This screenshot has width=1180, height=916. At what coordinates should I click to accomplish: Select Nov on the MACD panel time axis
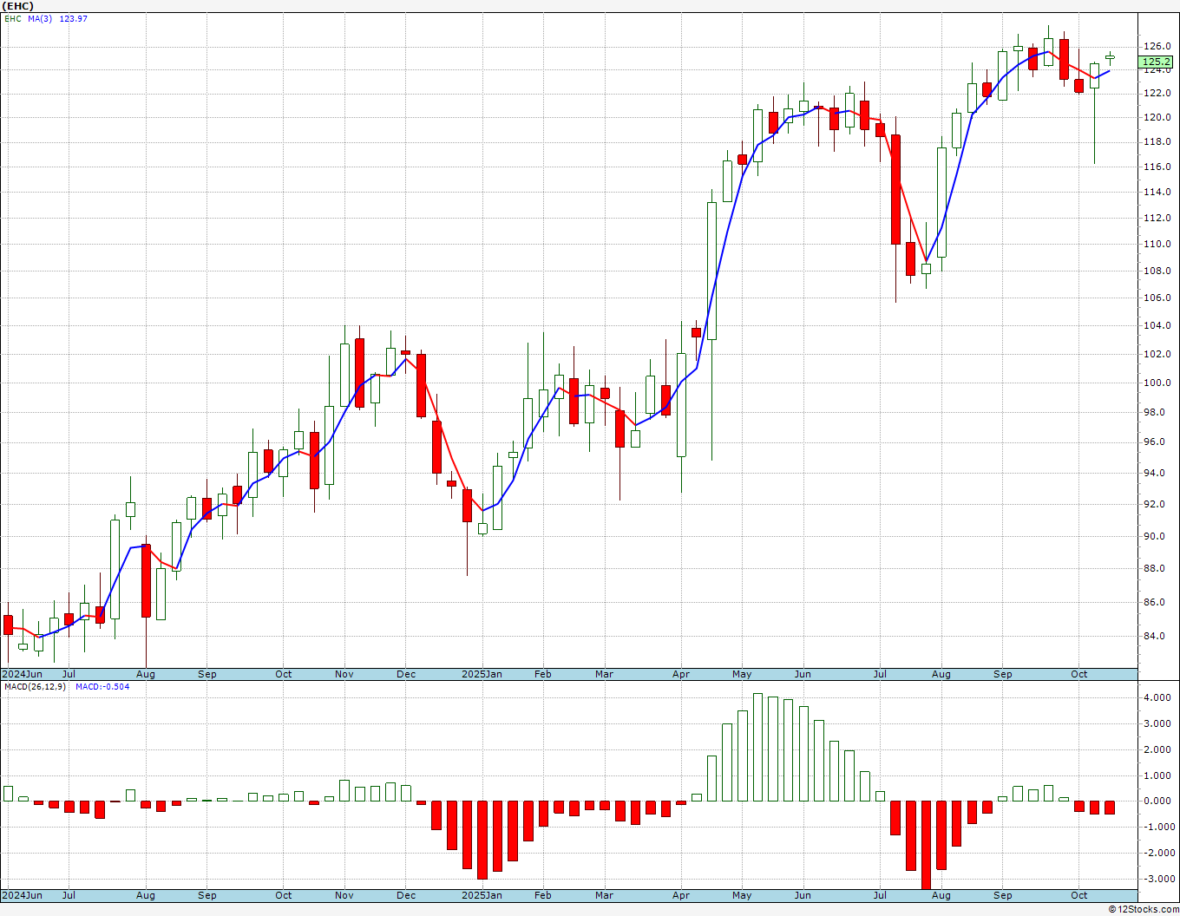[344, 895]
